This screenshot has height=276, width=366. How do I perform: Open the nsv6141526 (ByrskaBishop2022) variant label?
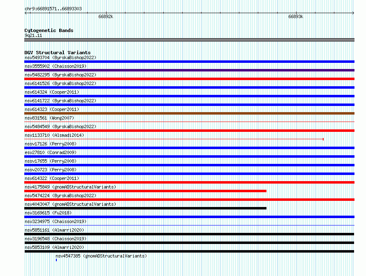coord(60,83)
